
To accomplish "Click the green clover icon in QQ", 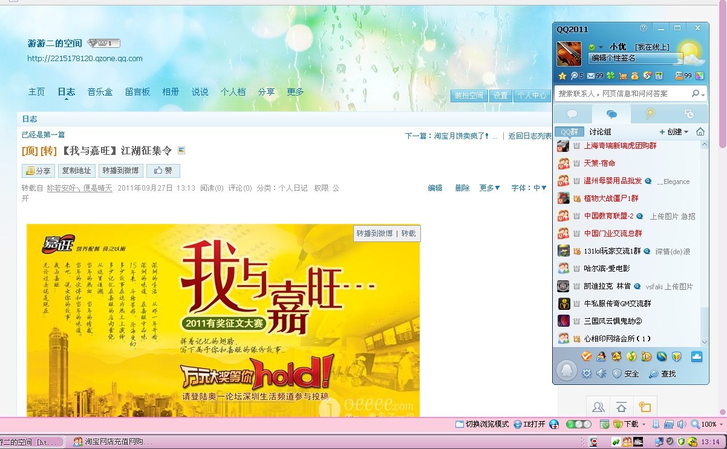I will [x=611, y=76].
